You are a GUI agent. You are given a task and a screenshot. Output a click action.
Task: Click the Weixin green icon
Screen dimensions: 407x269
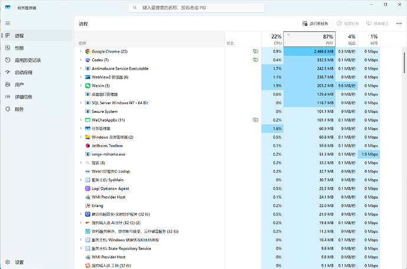[88, 86]
